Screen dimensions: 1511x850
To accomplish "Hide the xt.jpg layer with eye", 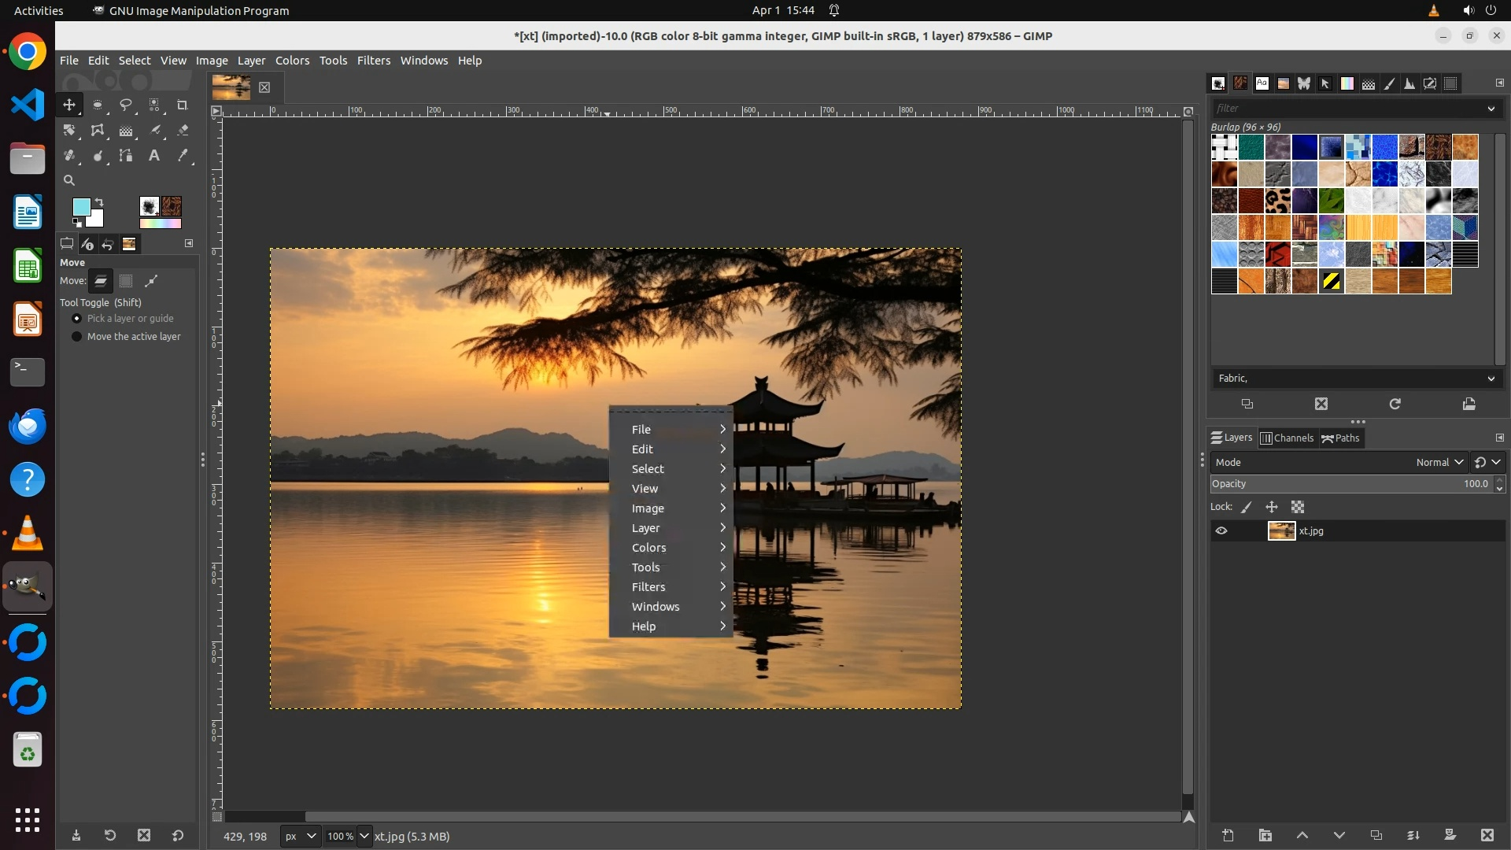I will [1221, 531].
